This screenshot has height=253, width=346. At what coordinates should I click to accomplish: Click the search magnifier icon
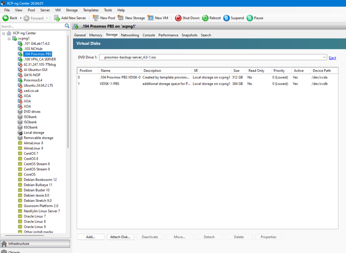point(67,26)
